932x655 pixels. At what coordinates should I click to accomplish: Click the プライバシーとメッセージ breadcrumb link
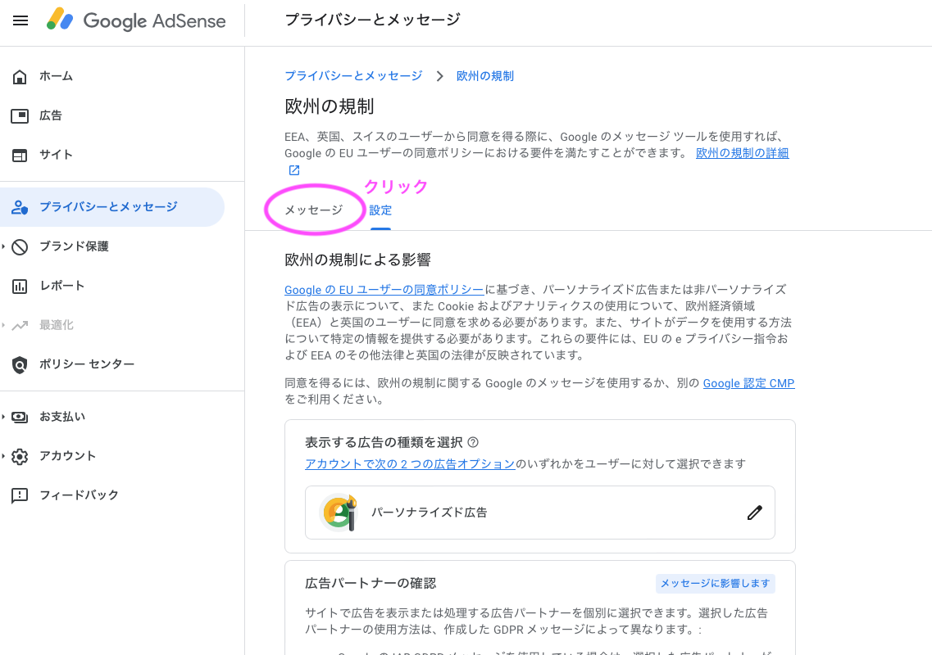click(353, 76)
